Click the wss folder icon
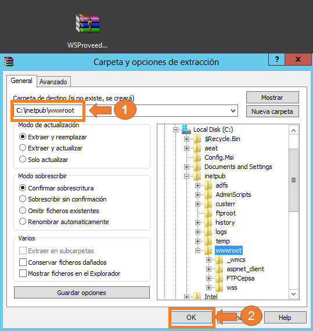This screenshot has height=331, width=313. tap(219, 287)
